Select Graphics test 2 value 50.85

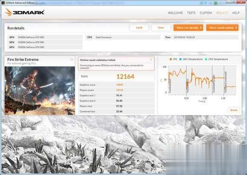click(x=119, y=101)
